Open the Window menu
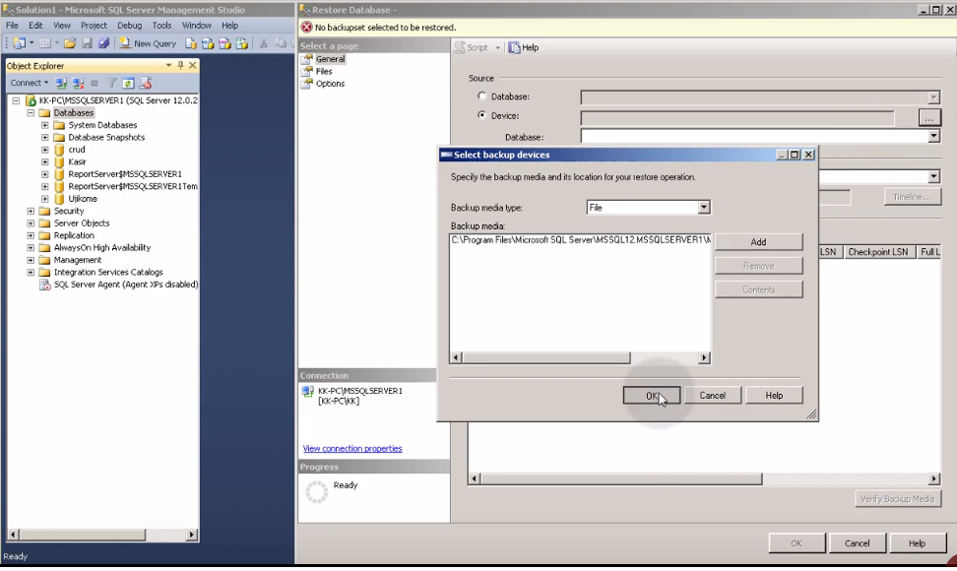 click(x=197, y=26)
